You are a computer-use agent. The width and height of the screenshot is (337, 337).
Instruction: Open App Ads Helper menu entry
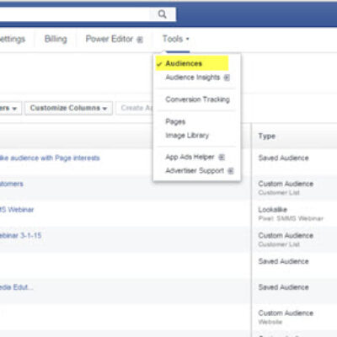click(190, 157)
